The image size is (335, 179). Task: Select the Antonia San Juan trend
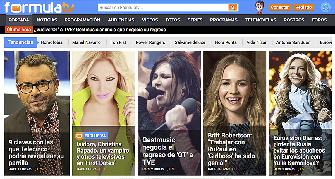[293, 42]
